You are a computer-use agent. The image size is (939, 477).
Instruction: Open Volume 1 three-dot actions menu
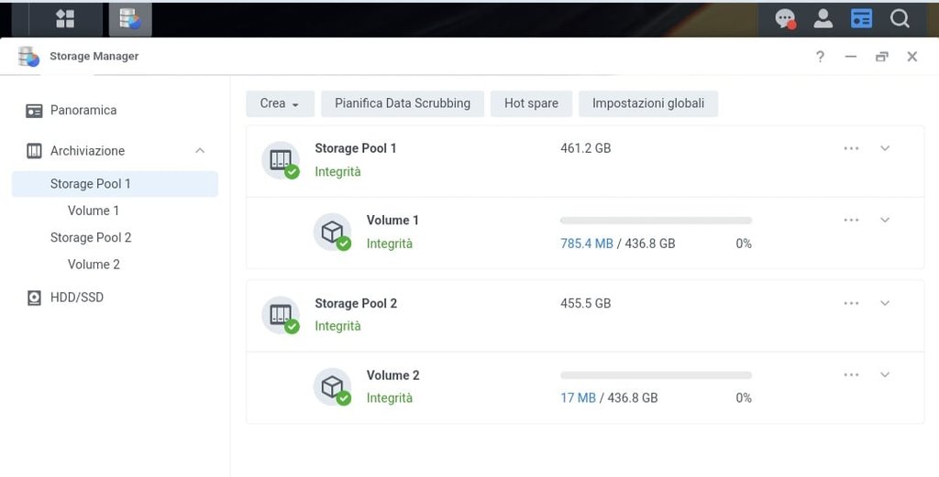pyautogui.click(x=851, y=220)
